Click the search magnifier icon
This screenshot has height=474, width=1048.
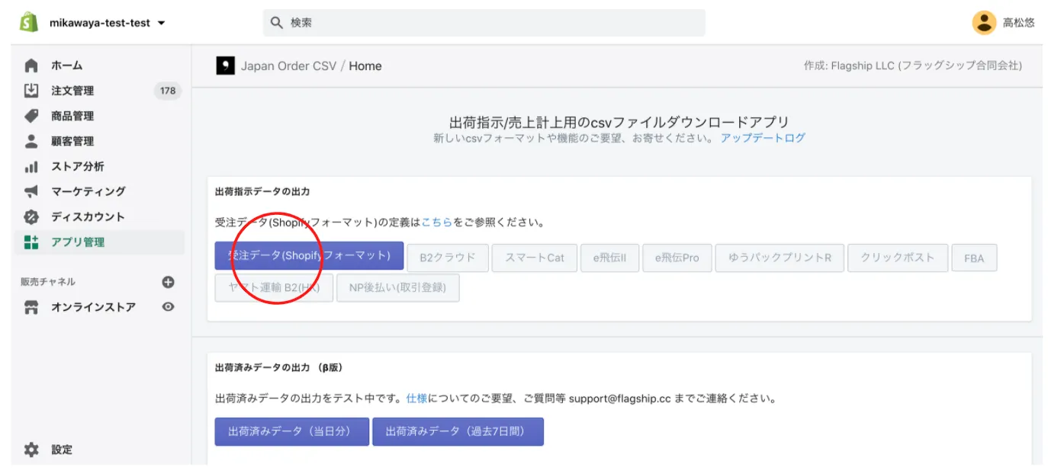[x=277, y=23]
